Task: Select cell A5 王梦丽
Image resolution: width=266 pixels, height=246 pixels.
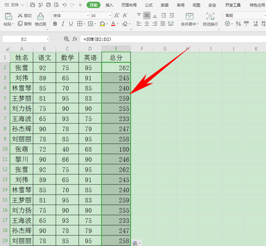Action: coord(22,98)
